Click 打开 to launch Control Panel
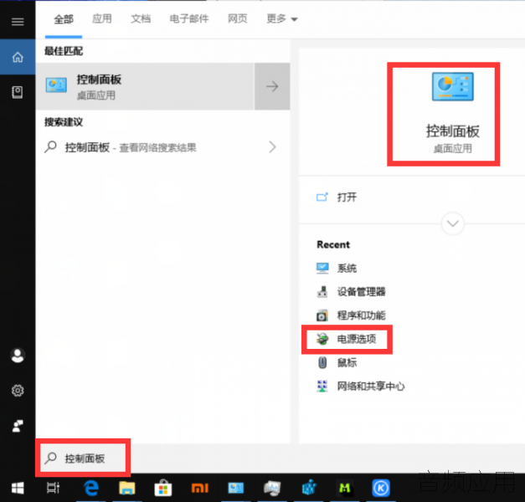The height and width of the screenshot is (502, 525). 347,197
